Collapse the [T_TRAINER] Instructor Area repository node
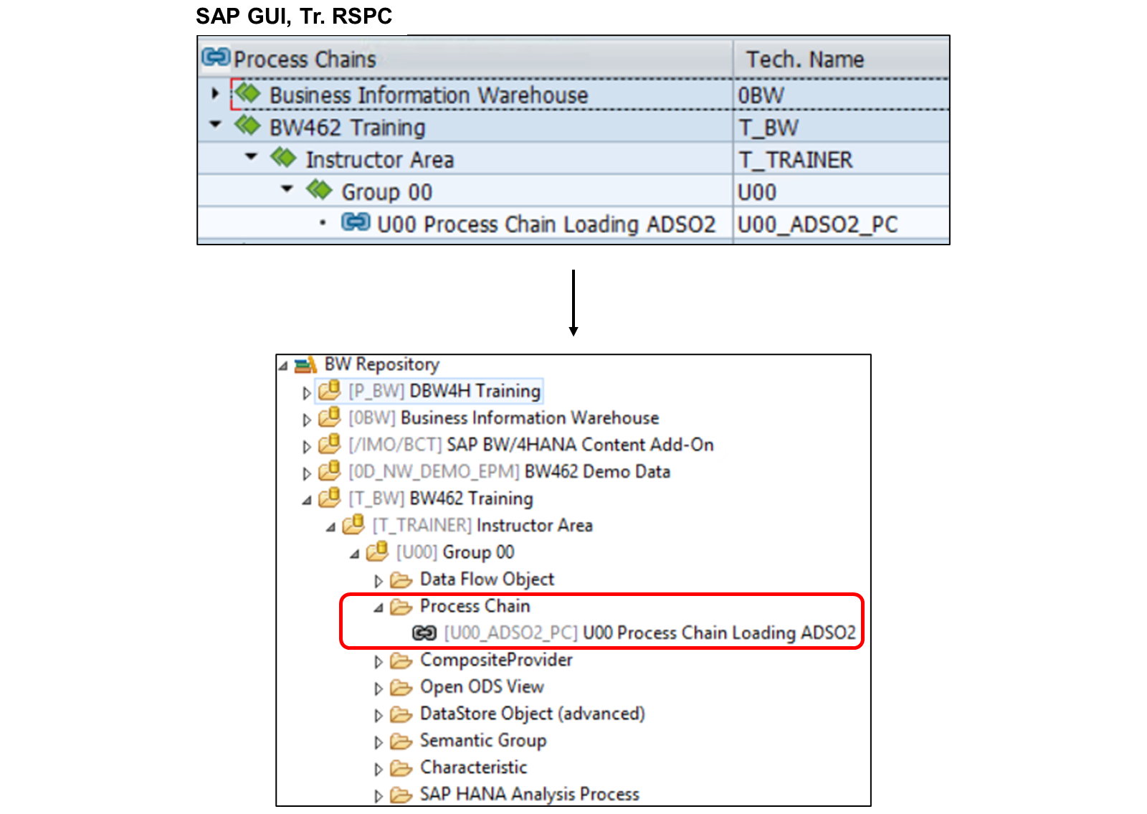The width and height of the screenshot is (1147, 814). (330, 527)
